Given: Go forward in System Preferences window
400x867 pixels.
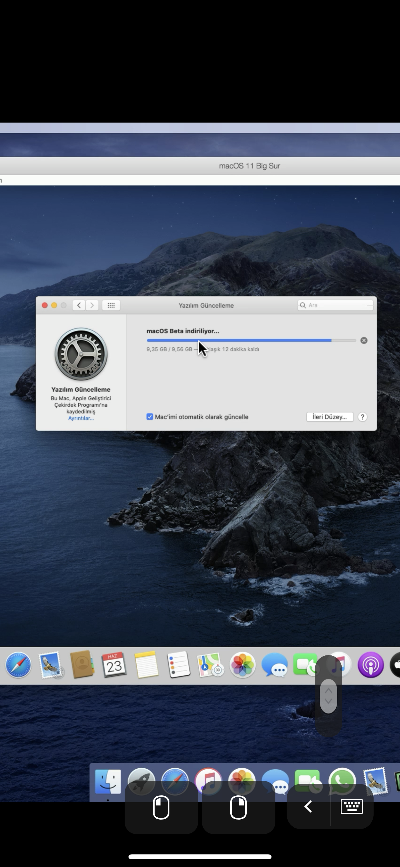Looking at the screenshot, I should tap(92, 305).
